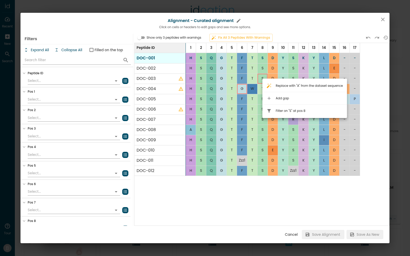Toggle Show only 3 peptides with warnings
The image size is (410, 256).
pyautogui.click(x=141, y=38)
